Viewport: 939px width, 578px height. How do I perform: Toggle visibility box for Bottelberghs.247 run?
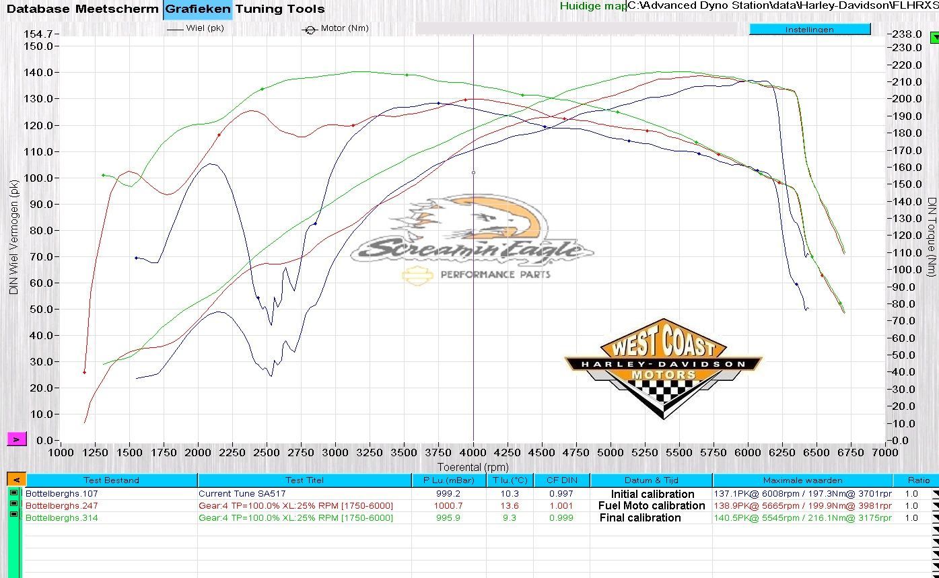[13, 503]
